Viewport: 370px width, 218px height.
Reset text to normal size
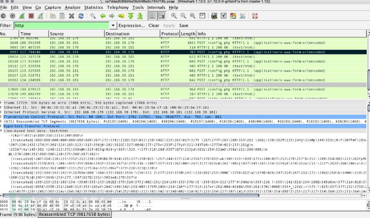[x=193, y=16]
